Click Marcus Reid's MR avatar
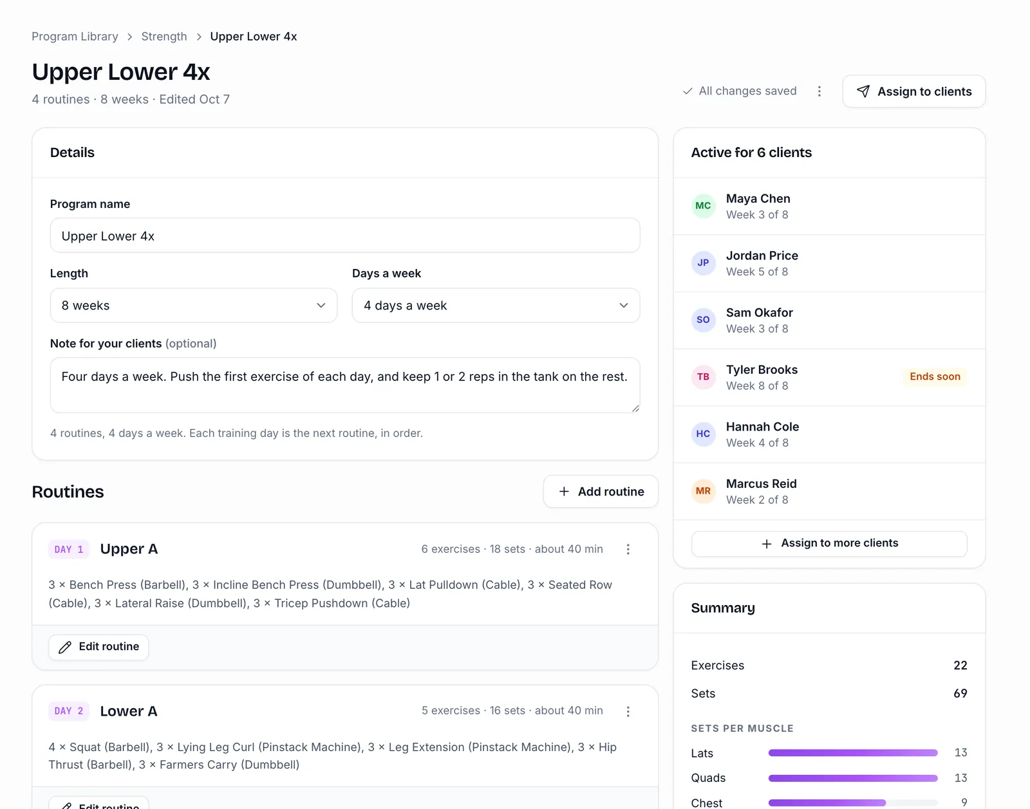 tap(703, 491)
